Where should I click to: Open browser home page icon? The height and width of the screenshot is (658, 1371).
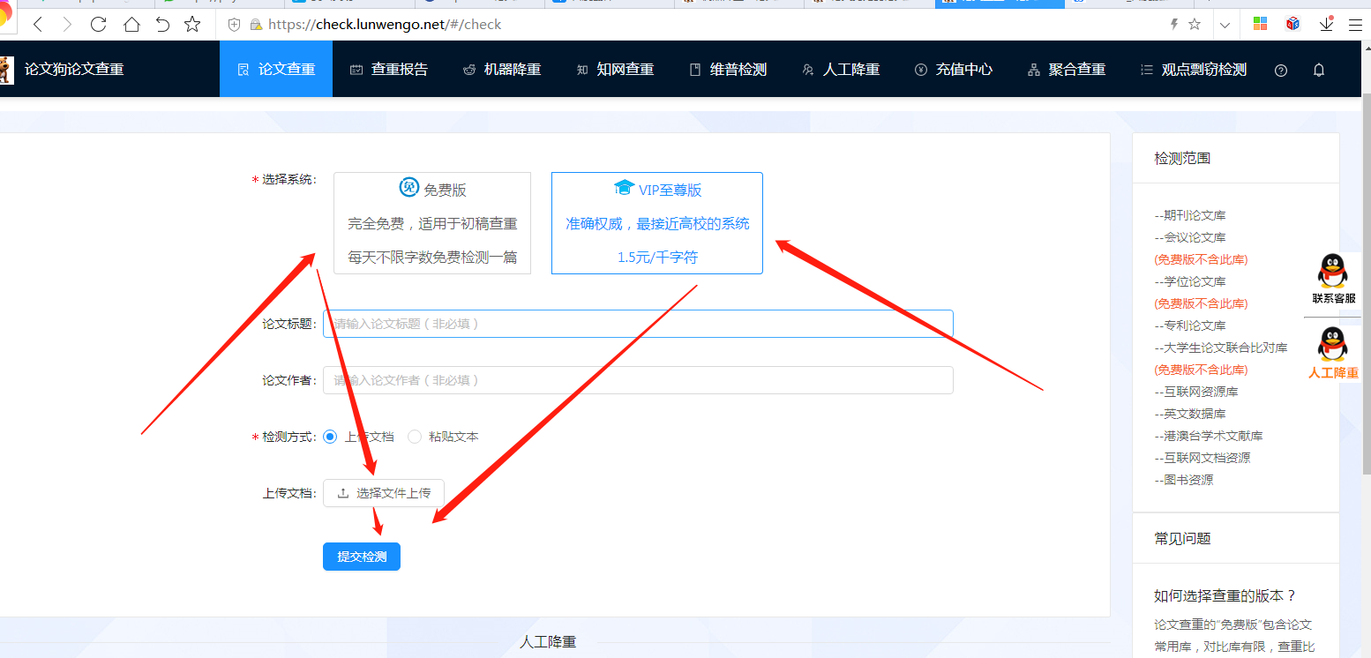(x=131, y=25)
